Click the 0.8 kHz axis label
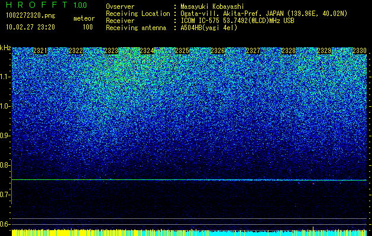The image size is (372, 236). point(5,165)
